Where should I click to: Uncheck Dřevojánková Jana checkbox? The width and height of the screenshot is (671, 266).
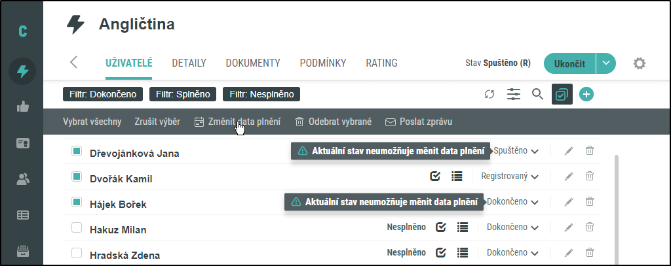tap(77, 152)
